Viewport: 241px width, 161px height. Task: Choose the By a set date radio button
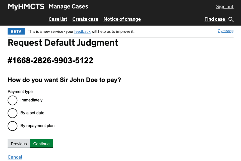(x=13, y=113)
